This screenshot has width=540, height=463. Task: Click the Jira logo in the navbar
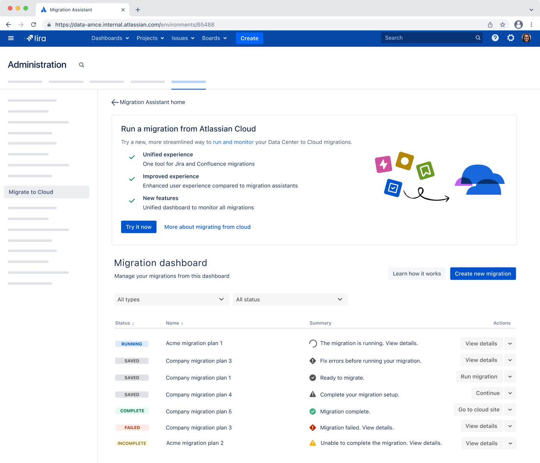35,38
